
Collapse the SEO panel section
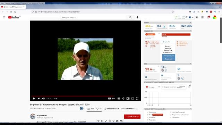pyautogui.click(x=191, y=64)
